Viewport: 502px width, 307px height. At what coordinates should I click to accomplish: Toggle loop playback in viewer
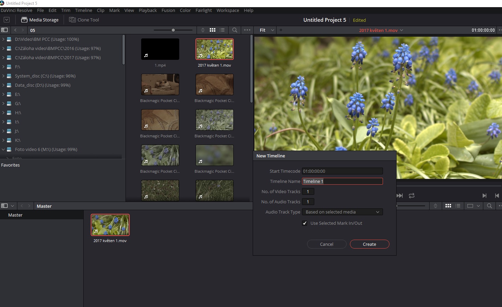coord(412,195)
